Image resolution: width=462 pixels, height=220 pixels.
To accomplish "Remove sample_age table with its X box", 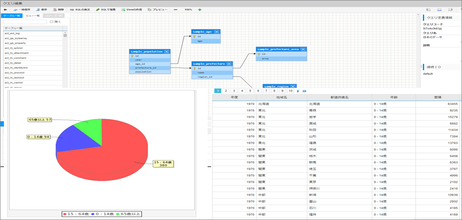I will tap(216, 31).
